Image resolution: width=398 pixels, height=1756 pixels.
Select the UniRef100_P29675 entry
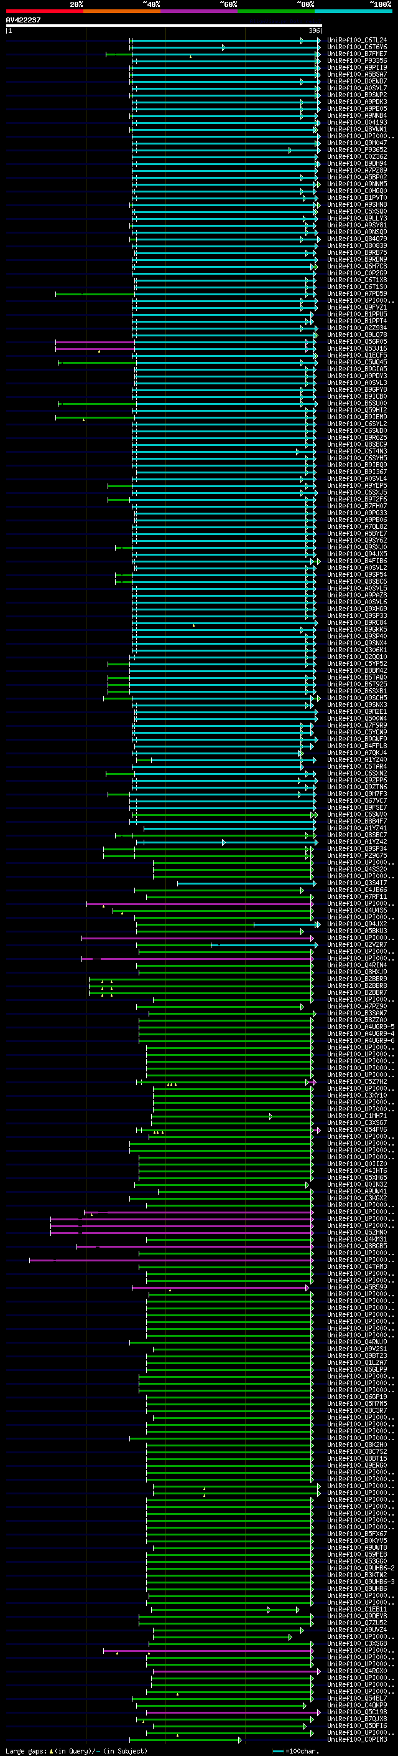(356, 855)
